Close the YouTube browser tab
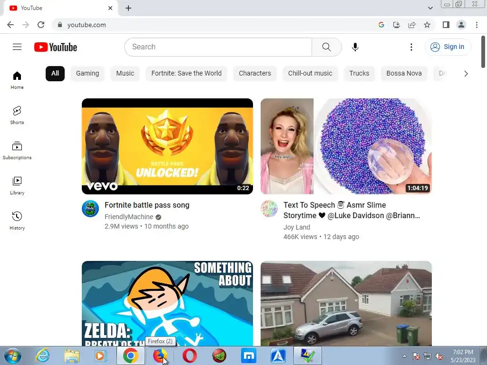The image size is (487, 365). 110,8
